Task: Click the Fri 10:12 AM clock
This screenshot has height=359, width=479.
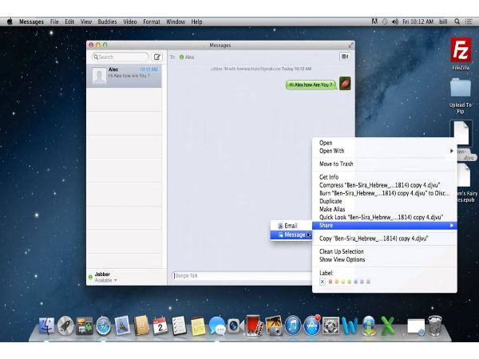Action: [x=418, y=22]
